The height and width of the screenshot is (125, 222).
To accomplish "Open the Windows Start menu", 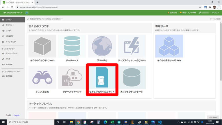I will point(3,122).
